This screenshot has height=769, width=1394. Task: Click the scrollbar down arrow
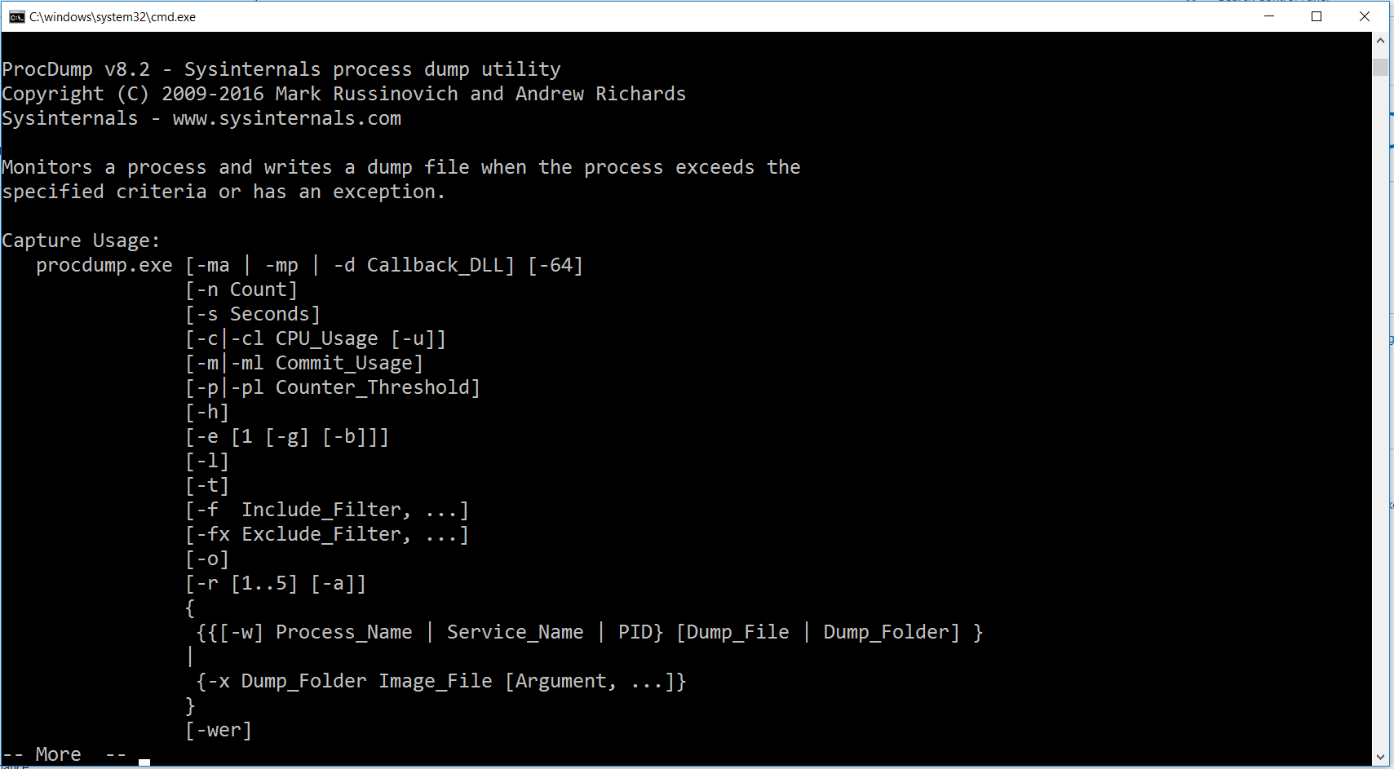[x=1380, y=757]
